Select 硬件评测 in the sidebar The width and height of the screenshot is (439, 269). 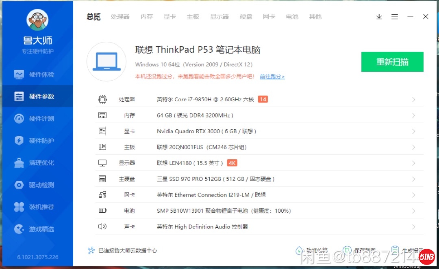[x=37, y=119]
